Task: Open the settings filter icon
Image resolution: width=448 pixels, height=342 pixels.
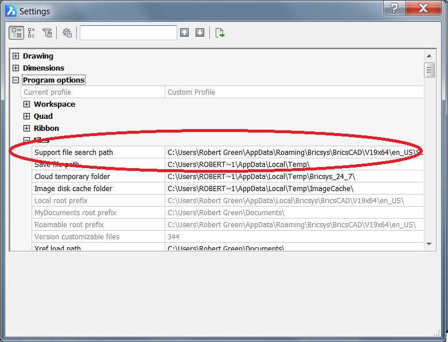Action: [47, 33]
